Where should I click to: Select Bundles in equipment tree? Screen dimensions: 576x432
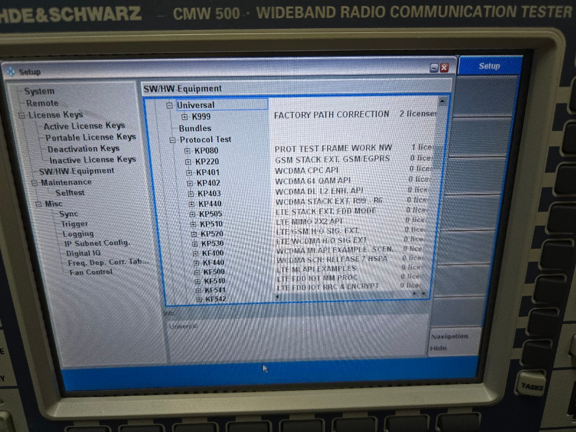pyautogui.click(x=195, y=128)
